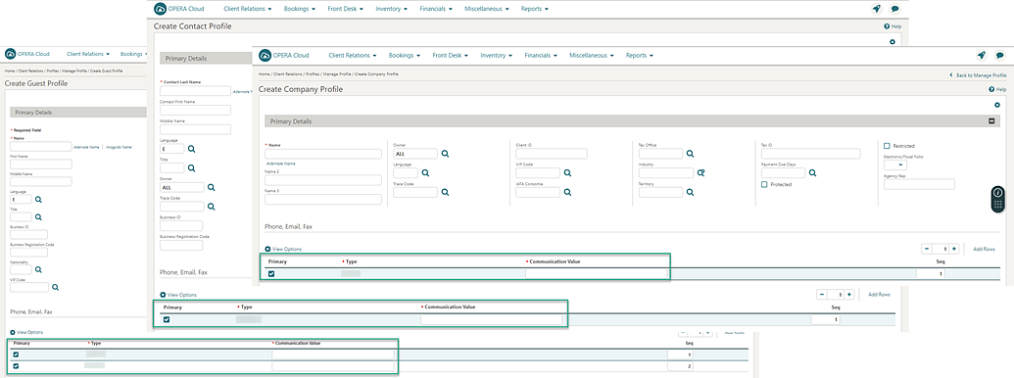Open Tax Office lookup magnifier
The image size is (1014, 378).
[x=690, y=154]
